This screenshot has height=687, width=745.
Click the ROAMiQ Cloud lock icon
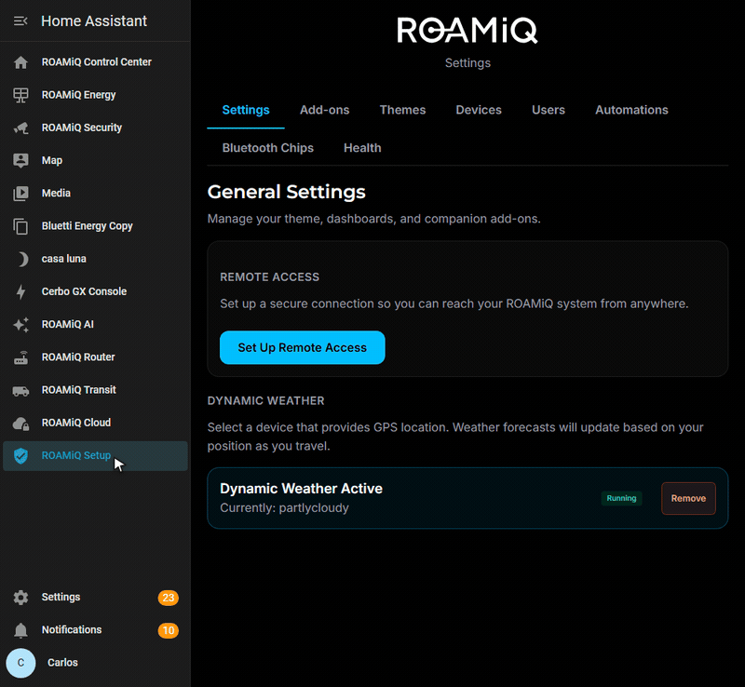pos(20,424)
